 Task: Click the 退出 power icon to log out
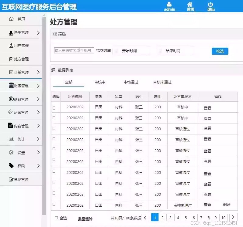(210, 4)
